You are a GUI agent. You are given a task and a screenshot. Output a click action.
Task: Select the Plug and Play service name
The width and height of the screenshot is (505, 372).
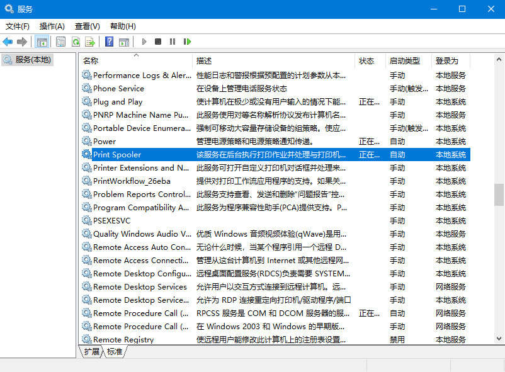click(118, 102)
